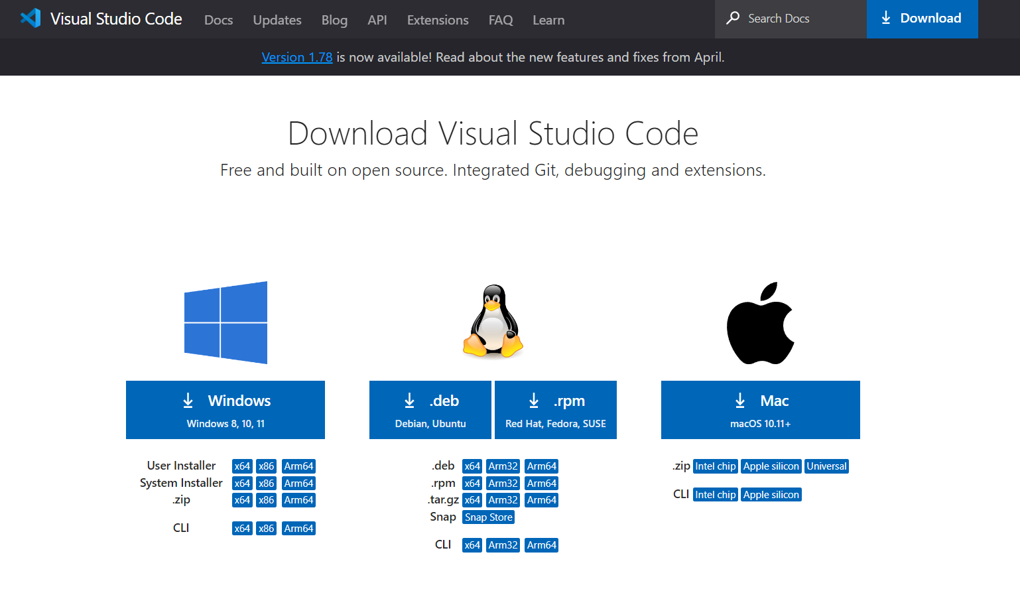Select Linux CLI Arm64 download
Viewport: 1020px width, 589px height.
(542, 545)
